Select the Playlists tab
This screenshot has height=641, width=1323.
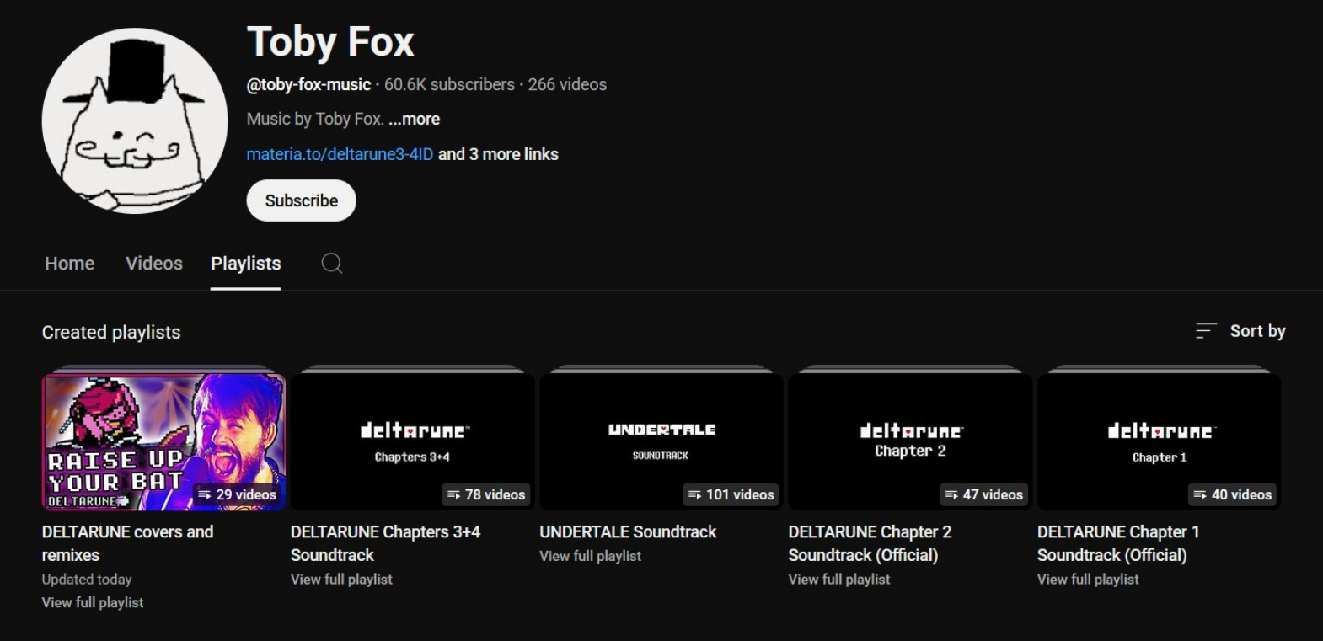(x=246, y=264)
